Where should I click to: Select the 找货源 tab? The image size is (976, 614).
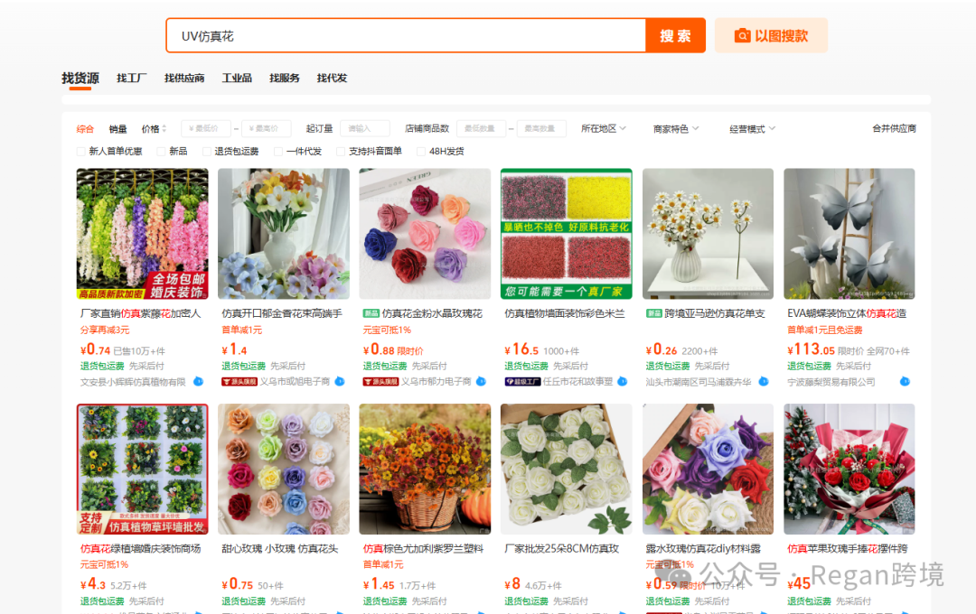pos(80,78)
